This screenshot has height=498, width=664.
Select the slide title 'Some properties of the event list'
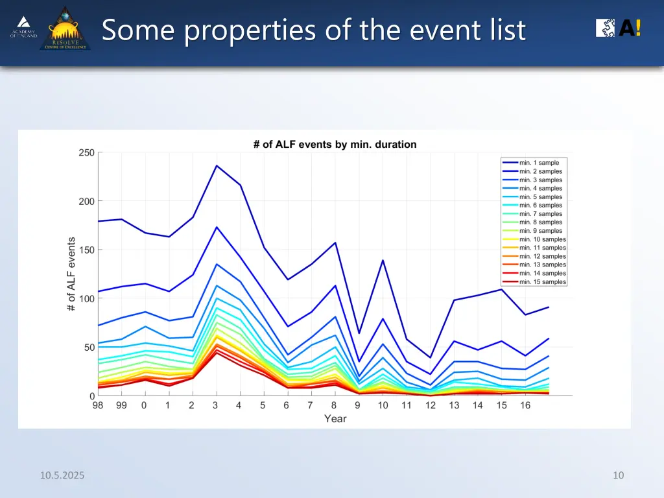point(314,30)
